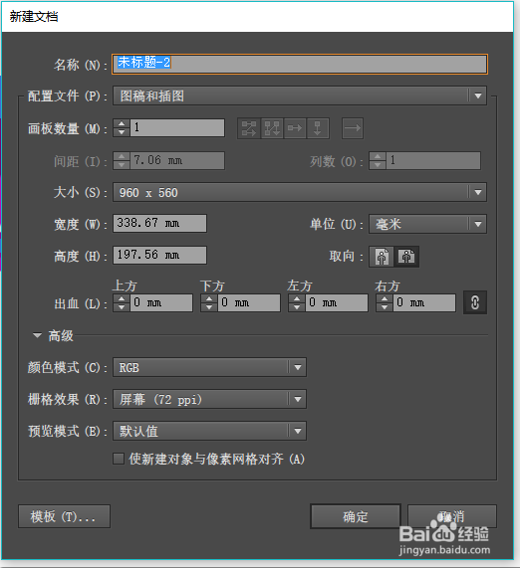Select portrait orientation icon
This screenshot has width=520, height=568.
point(382,257)
